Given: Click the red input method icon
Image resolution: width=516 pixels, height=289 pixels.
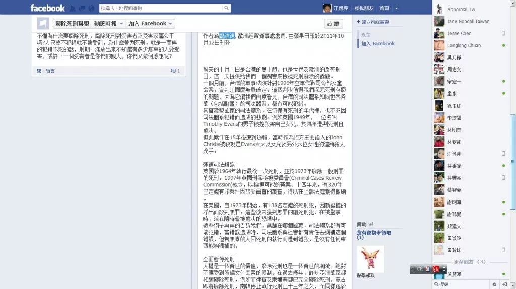Looking at the screenshot, I should pyautogui.click(x=436, y=269).
